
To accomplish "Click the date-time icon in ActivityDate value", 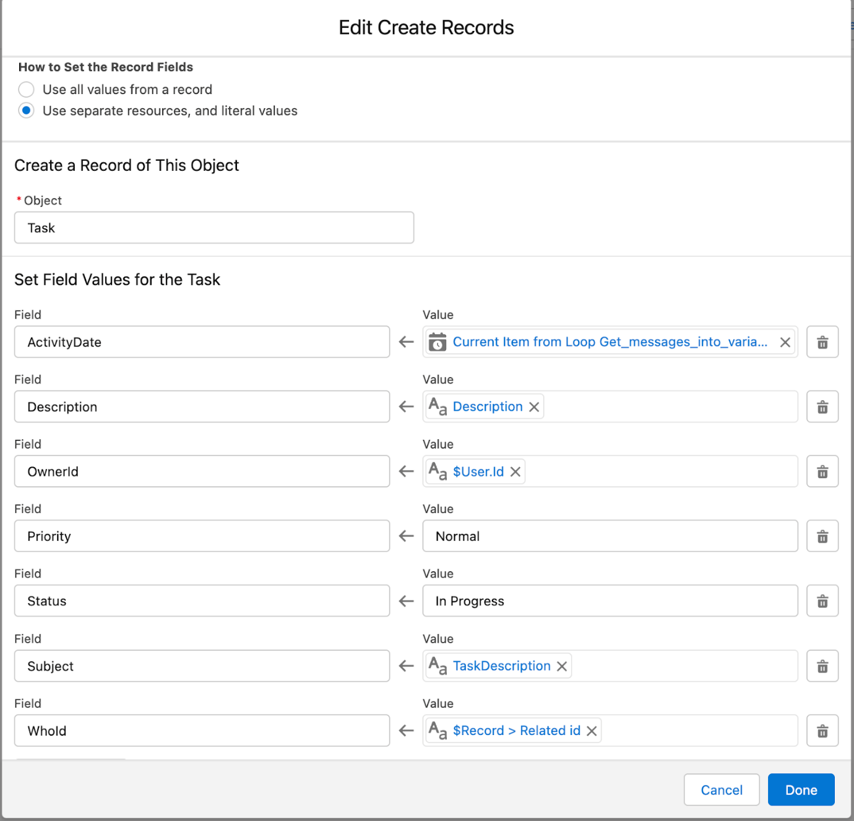I will [x=438, y=342].
